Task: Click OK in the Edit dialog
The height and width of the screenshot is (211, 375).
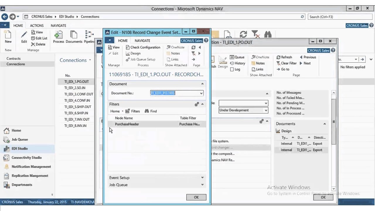Action: coord(196,197)
